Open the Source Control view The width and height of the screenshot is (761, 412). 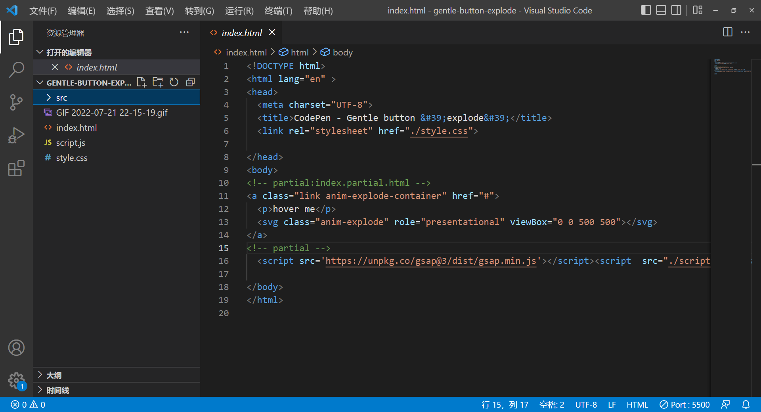16,102
